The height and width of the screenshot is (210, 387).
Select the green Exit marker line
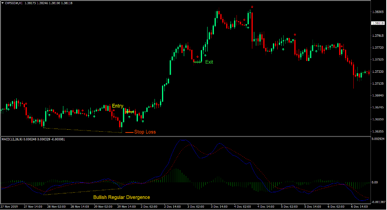pos(198,62)
